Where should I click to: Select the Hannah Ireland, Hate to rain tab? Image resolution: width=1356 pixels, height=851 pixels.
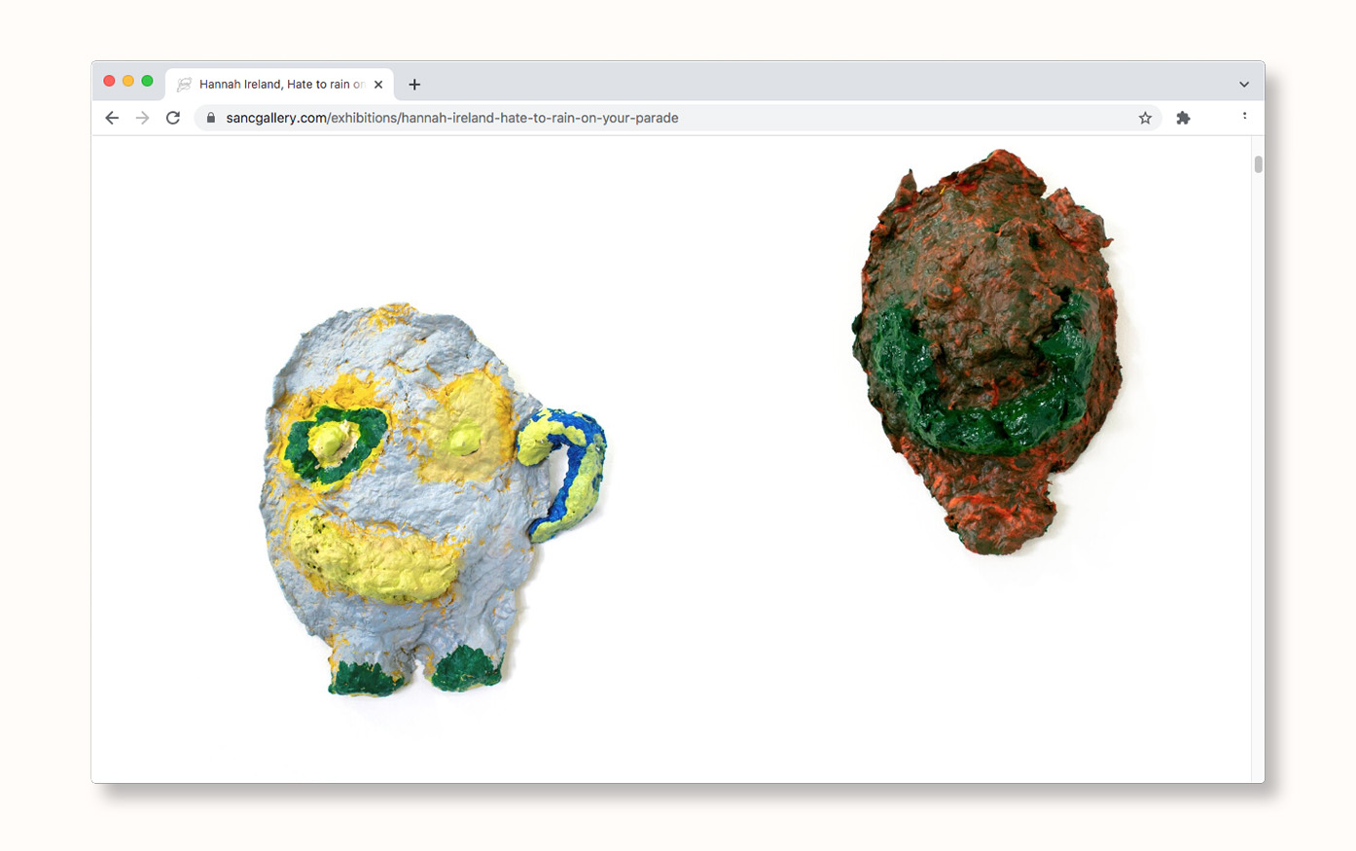[x=280, y=85]
